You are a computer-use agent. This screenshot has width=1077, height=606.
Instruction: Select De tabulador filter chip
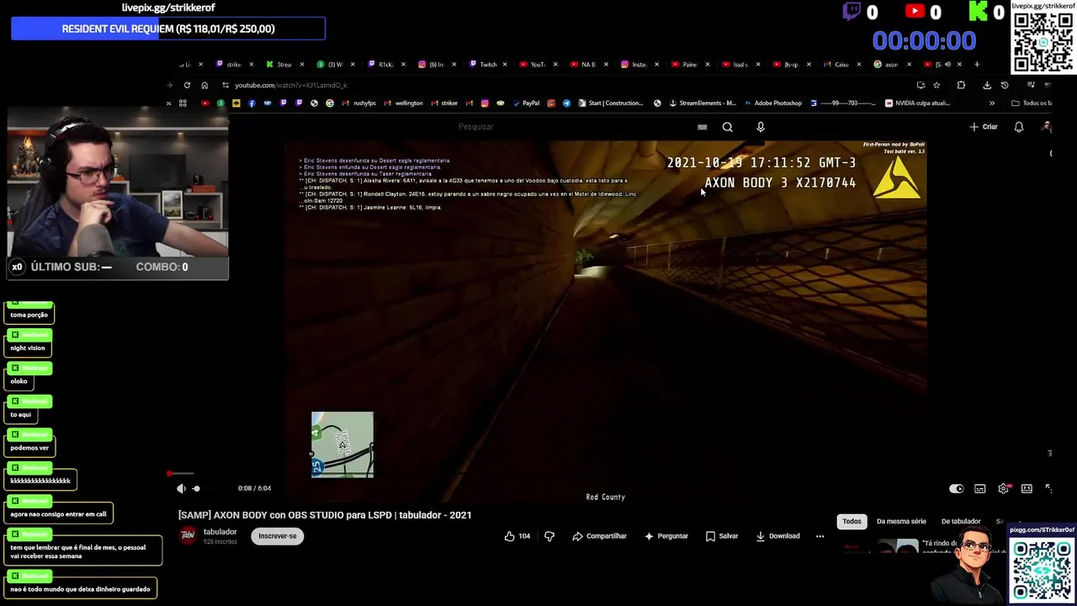click(x=961, y=521)
